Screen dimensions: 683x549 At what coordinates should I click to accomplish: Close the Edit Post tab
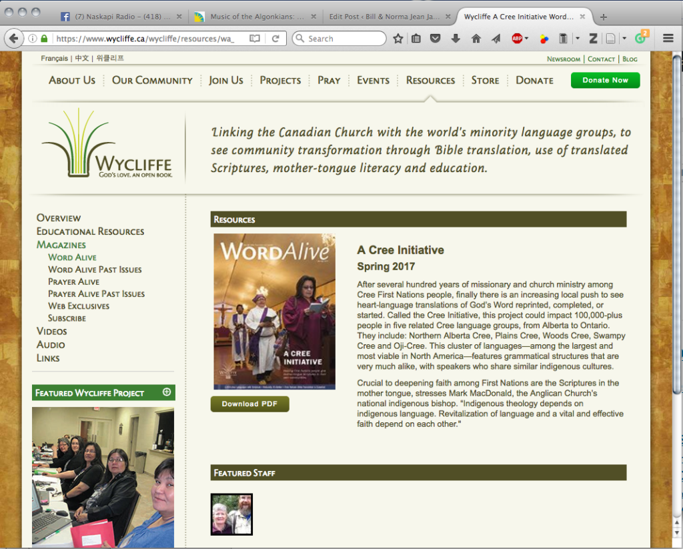(448, 17)
